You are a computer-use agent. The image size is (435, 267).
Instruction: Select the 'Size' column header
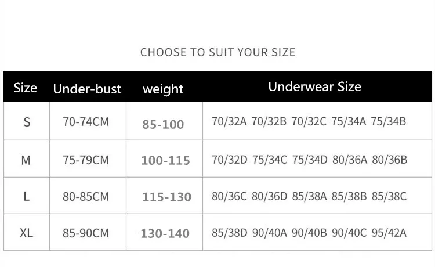click(26, 88)
